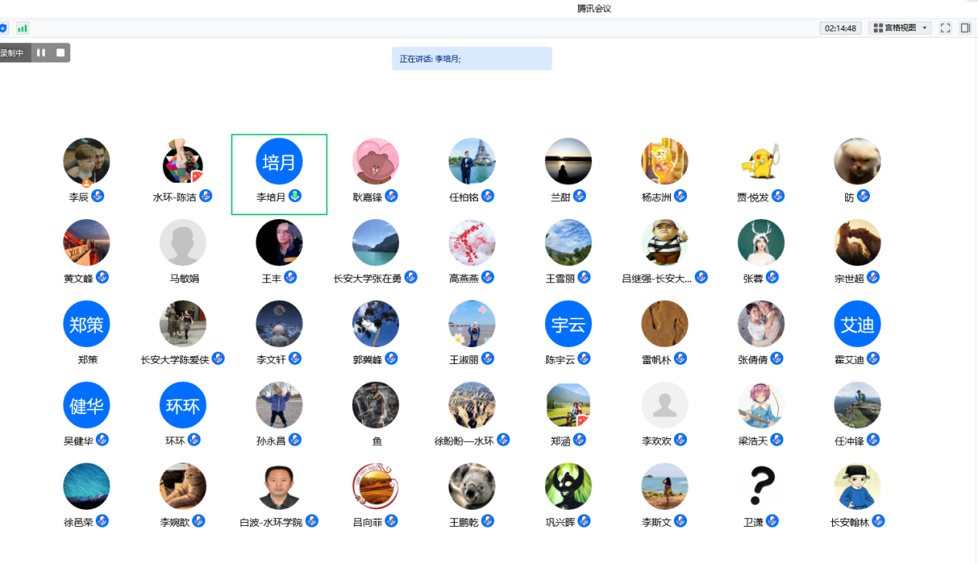Click the meeting duration timer 02:14:48
Screen dimensions: 978x563
(841, 28)
